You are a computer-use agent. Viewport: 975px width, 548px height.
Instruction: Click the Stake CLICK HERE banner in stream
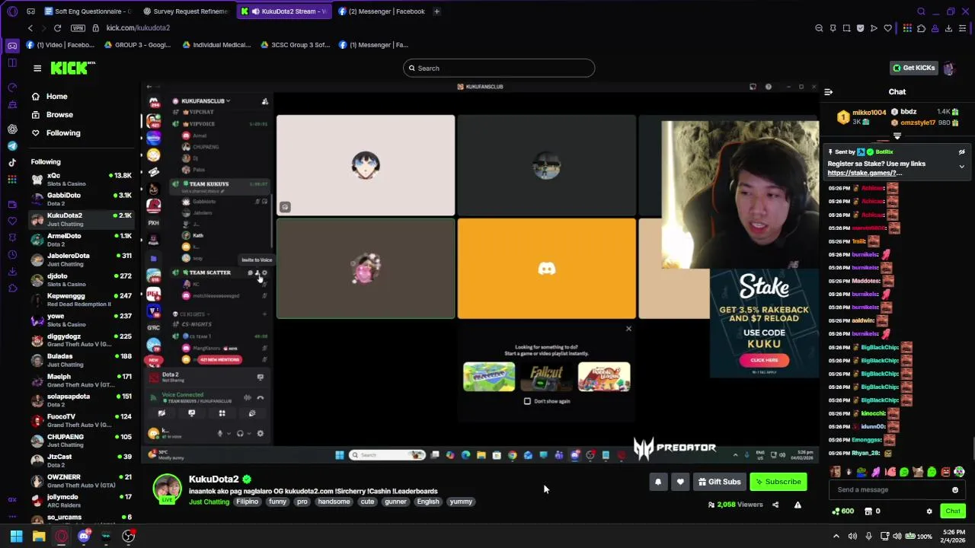tap(764, 361)
